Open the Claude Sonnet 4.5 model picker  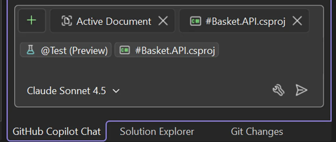tap(66, 91)
